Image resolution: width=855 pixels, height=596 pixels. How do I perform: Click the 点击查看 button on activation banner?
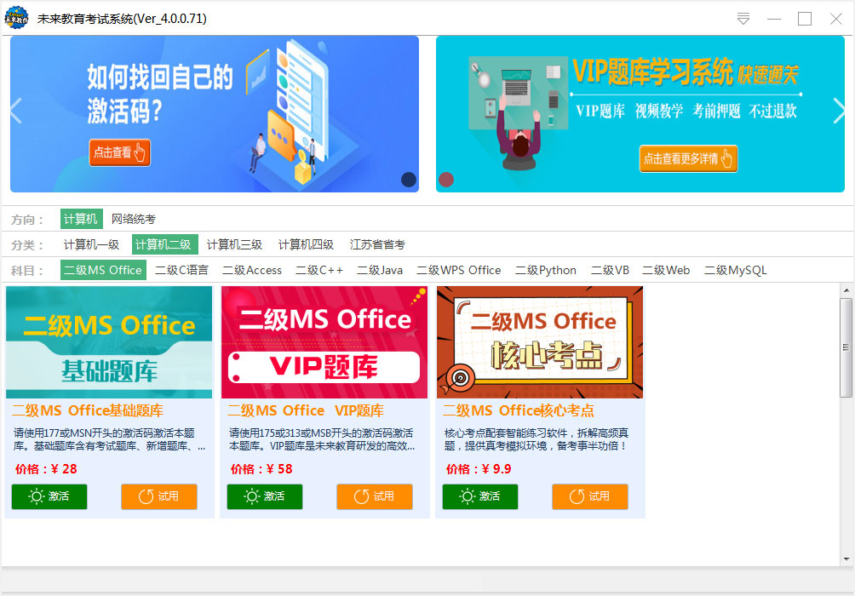(119, 152)
